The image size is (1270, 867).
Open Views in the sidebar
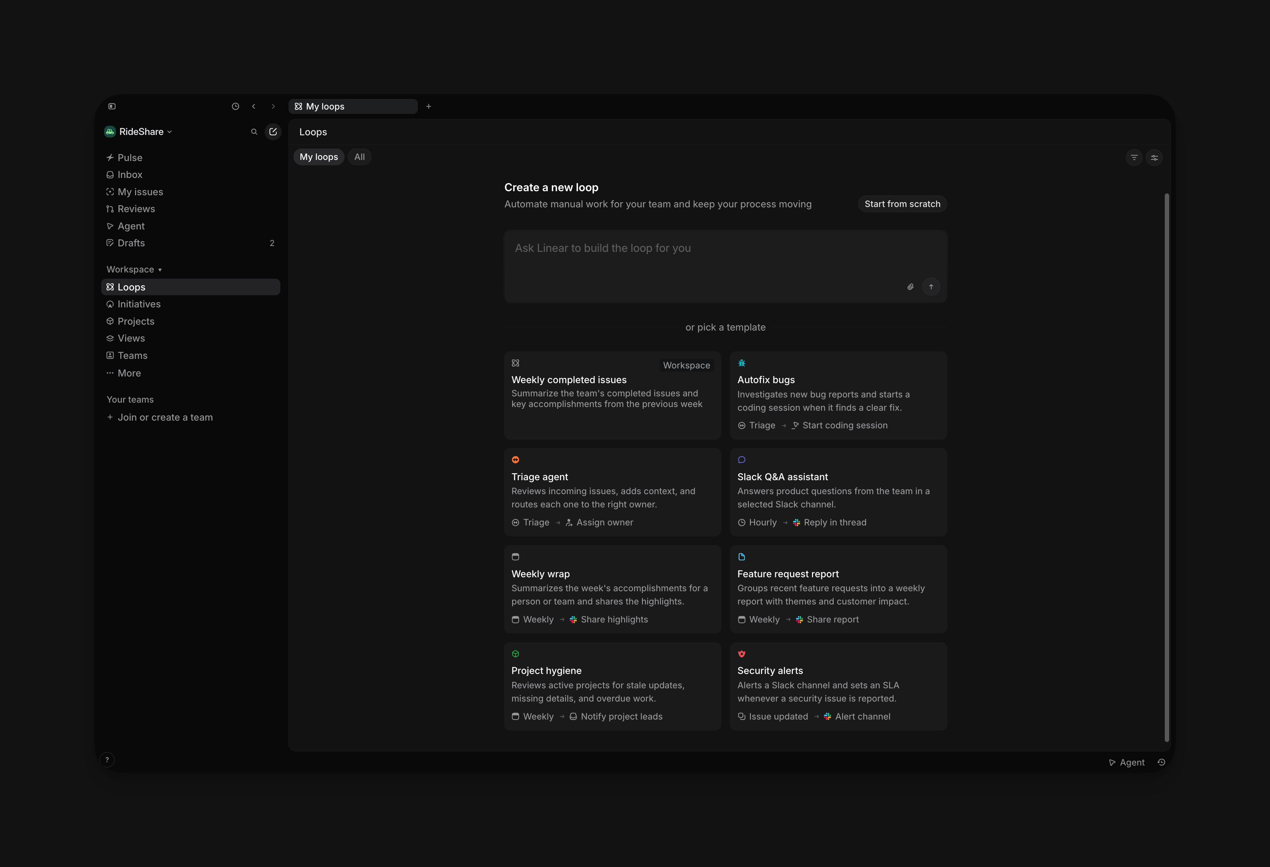click(191, 338)
